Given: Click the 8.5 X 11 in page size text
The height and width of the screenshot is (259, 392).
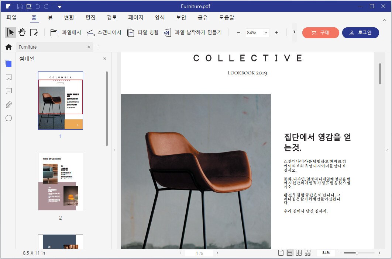Looking at the screenshot, I should coord(34,253).
